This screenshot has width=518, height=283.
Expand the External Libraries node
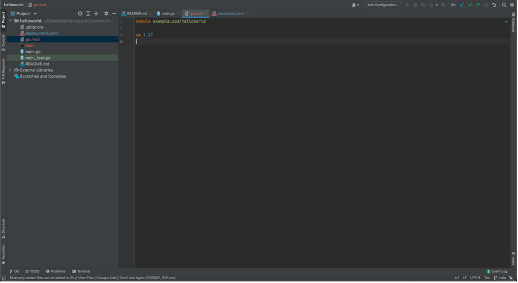coord(10,70)
